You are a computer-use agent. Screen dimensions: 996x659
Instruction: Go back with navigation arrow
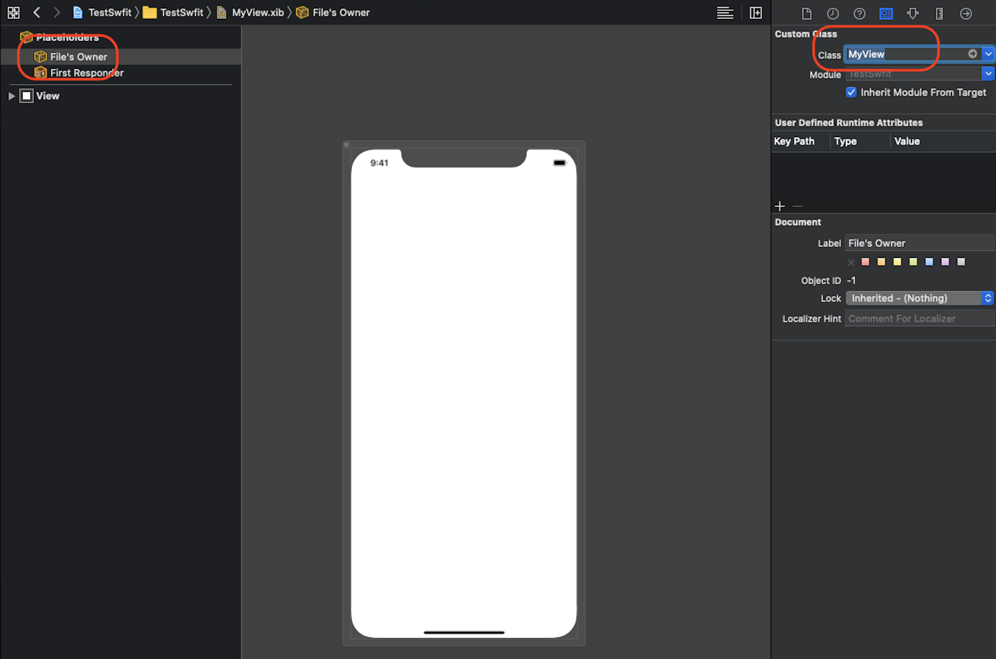[37, 13]
